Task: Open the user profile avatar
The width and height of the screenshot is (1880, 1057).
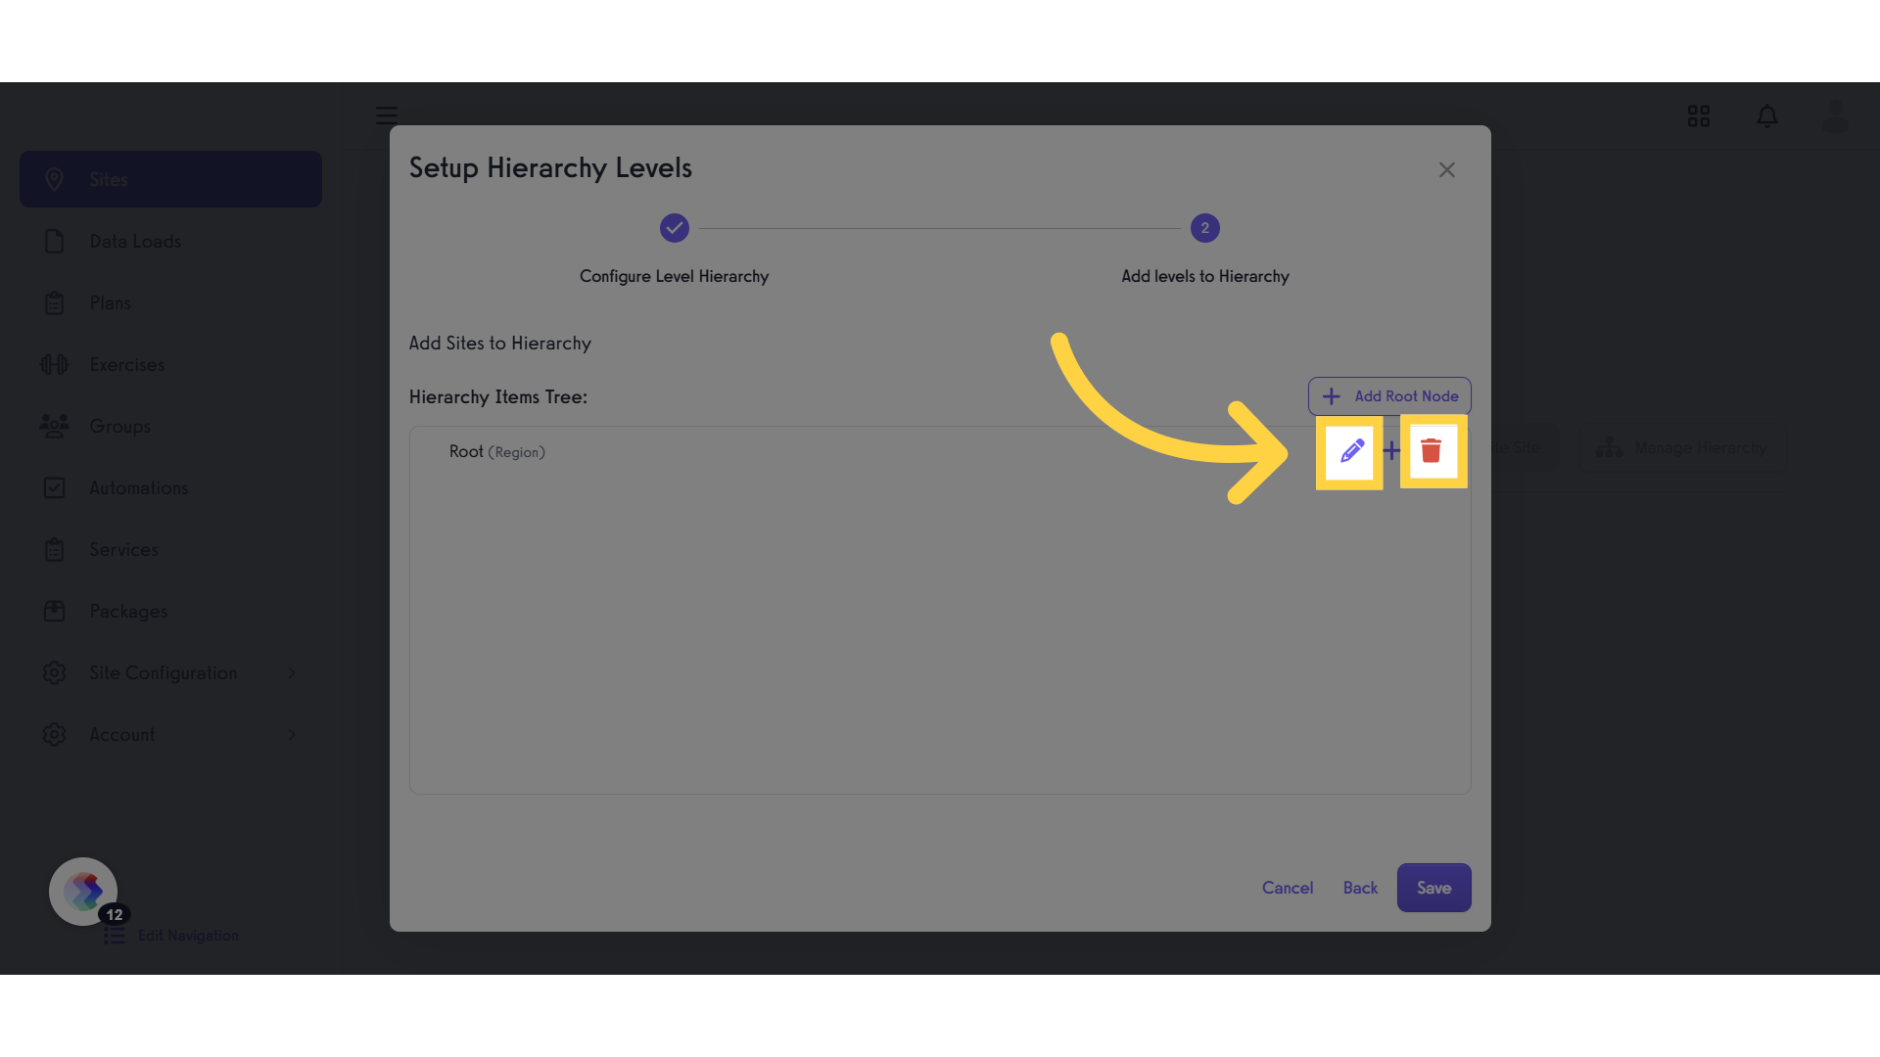Action: tap(1835, 116)
